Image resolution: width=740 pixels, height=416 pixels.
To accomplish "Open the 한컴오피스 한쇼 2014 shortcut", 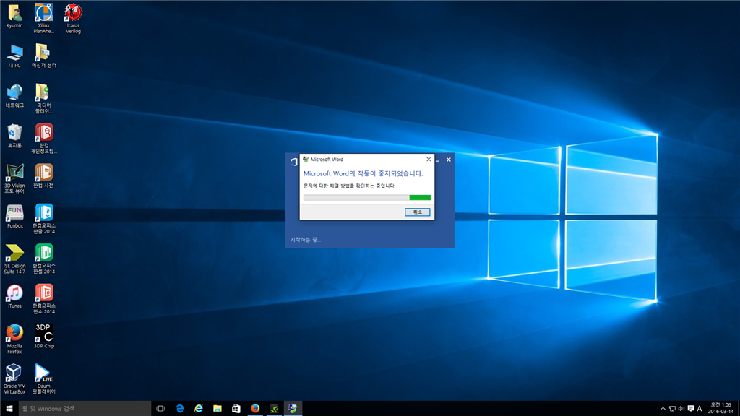I will [x=43, y=300].
